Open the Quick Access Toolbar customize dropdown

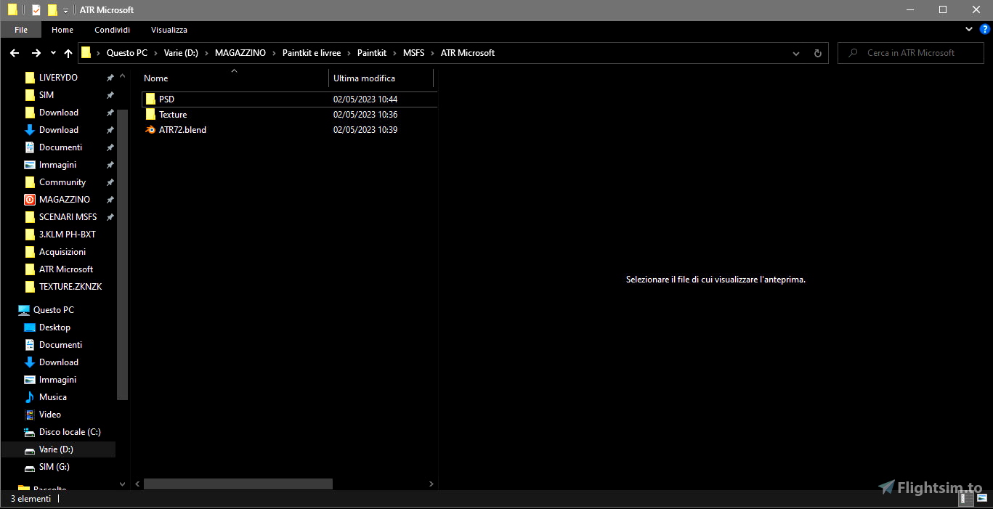[x=65, y=10]
